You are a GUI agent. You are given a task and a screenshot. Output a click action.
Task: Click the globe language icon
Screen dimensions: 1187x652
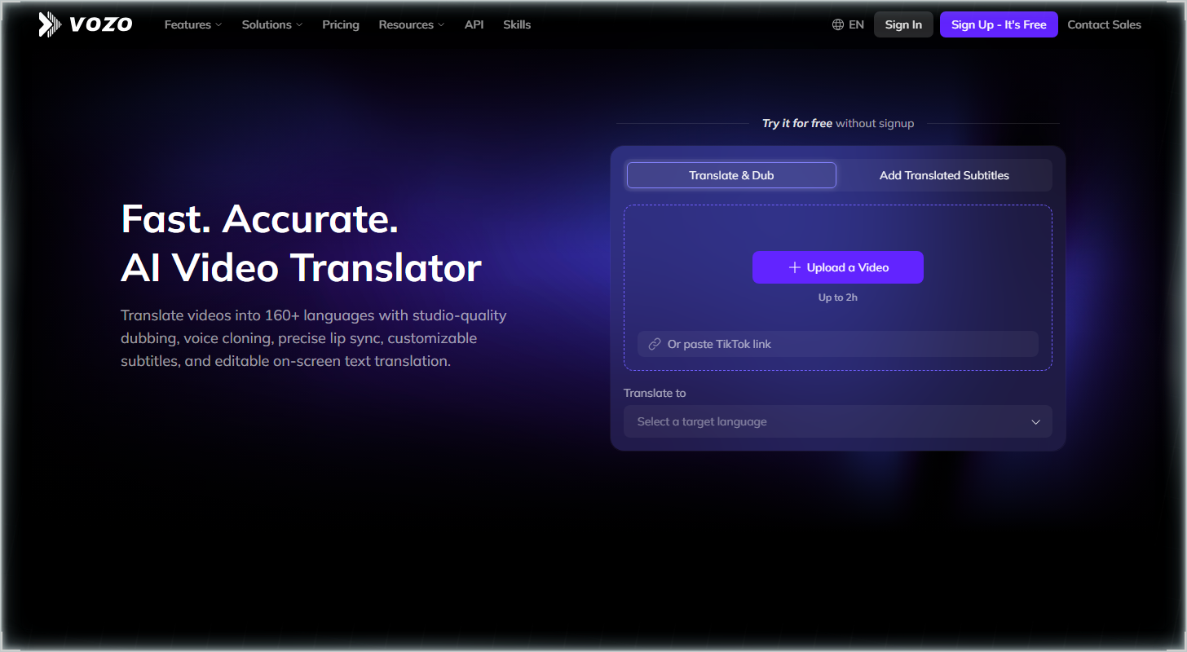tap(838, 24)
